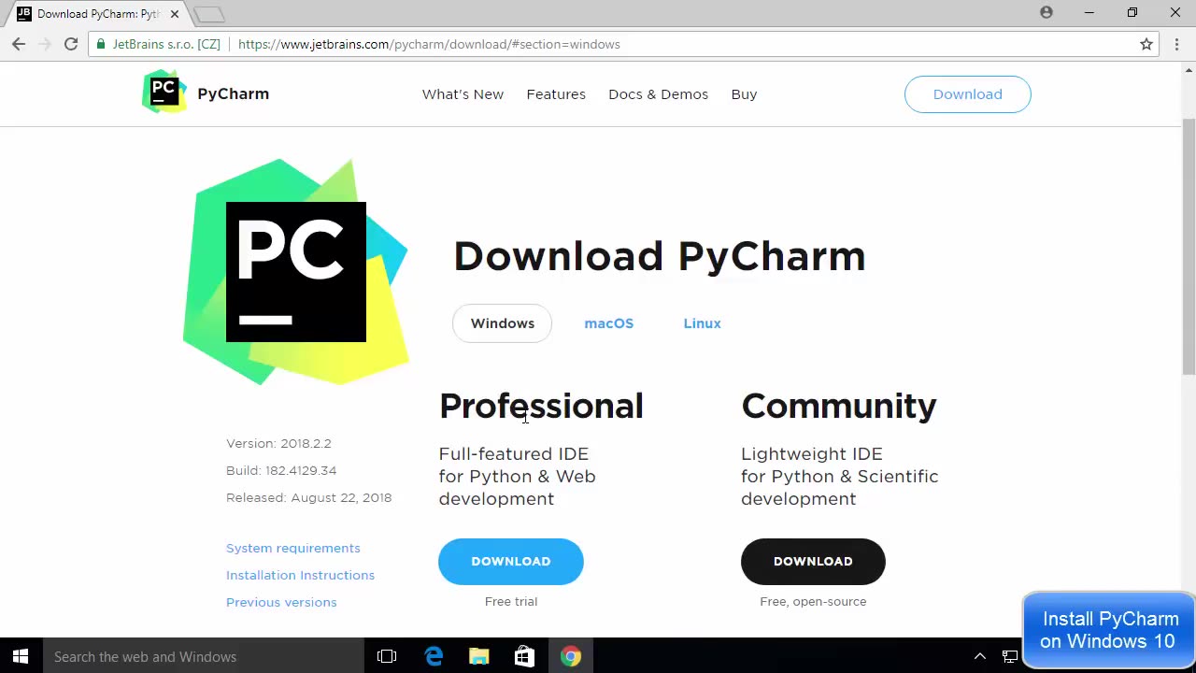Close the Download PyCharm browser tab
This screenshot has width=1196, height=673.
175,14
